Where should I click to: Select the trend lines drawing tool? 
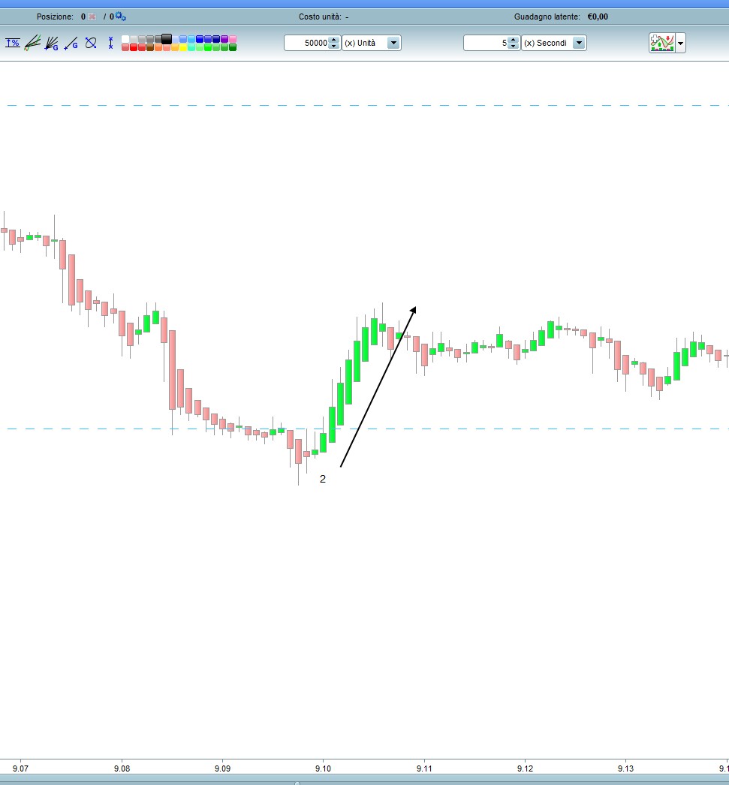point(32,43)
